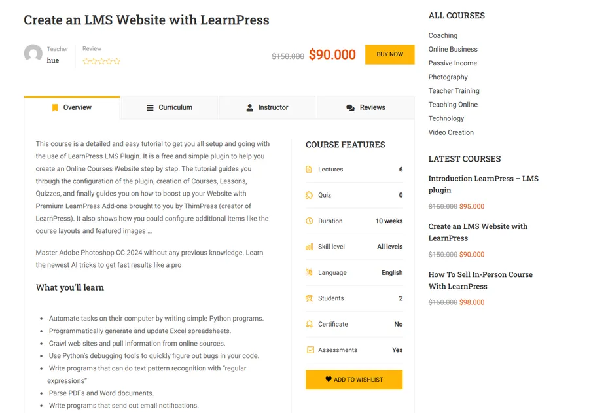Click the Quiz puzzle piece icon
This screenshot has width=589, height=413.
pyautogui.click(x=309, y=195)
